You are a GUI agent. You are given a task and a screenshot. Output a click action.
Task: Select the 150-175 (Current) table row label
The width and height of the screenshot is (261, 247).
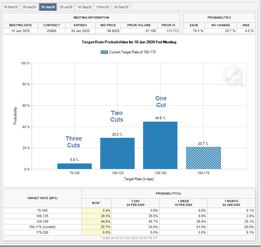[x=42, y=227]
